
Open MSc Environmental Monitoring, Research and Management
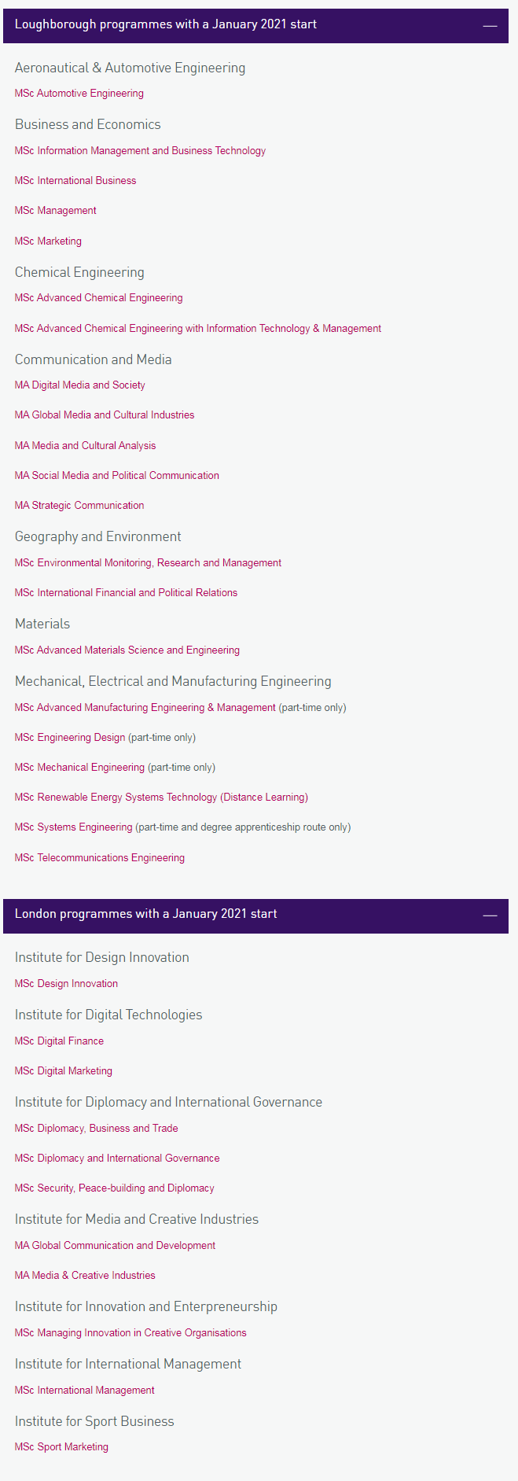(x=148, y=563)
